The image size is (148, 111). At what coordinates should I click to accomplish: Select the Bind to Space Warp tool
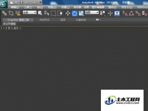click(18, 13)
